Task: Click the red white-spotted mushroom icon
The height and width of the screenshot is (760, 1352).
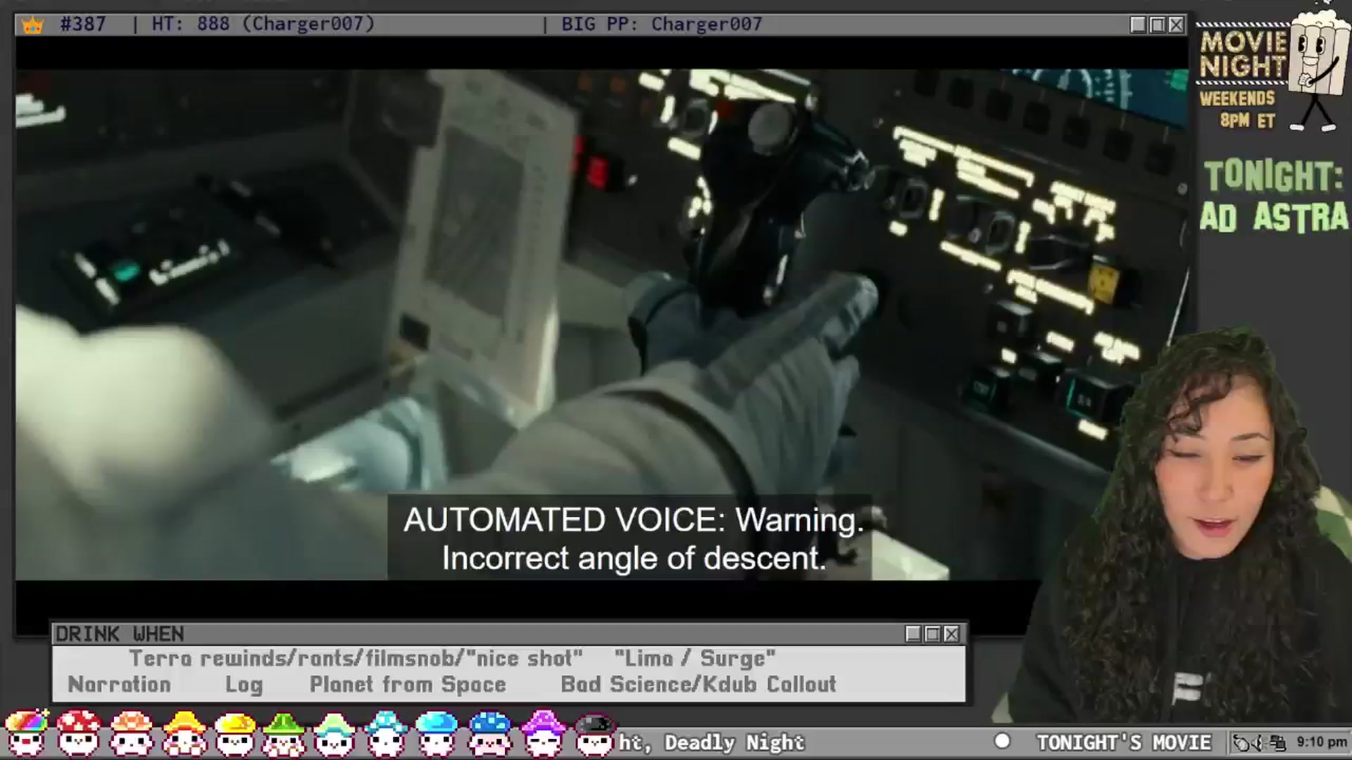Action: point(79,733)
